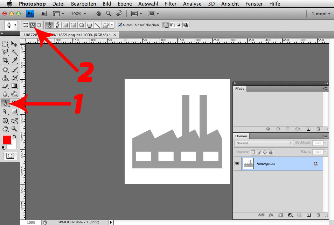The width and height of the screenshot is (334, 225).
Task: Click the fx layer style icon
Action: click(x=271, y=215)
